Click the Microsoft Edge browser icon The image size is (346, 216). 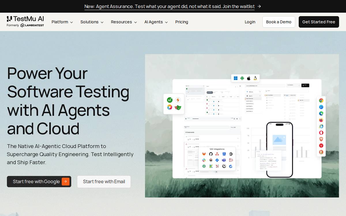pyautogui.click(x=321, y=113)
